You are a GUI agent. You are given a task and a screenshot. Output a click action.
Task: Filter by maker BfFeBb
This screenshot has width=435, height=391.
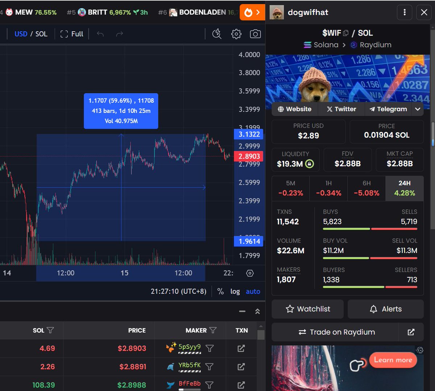[210, 385]
